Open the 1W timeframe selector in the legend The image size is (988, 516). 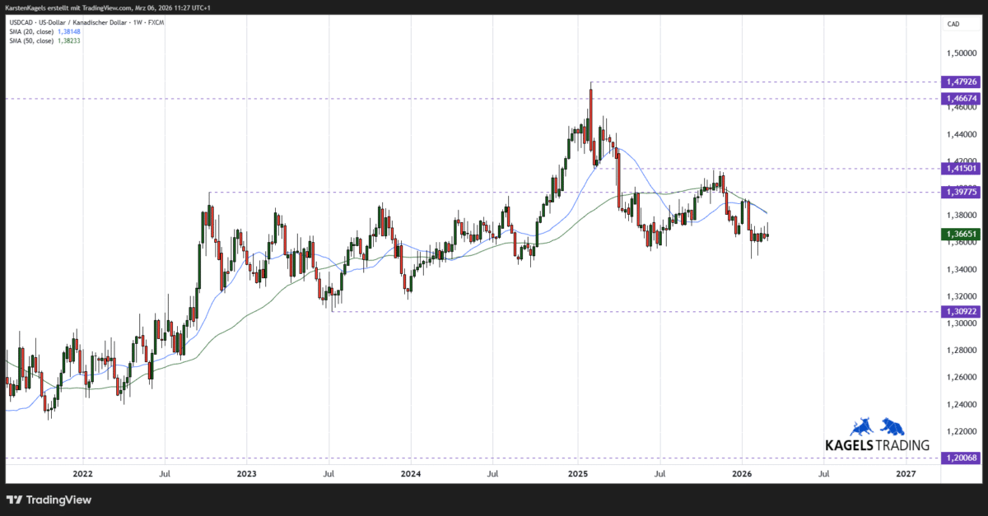click(x=137, y=22)
